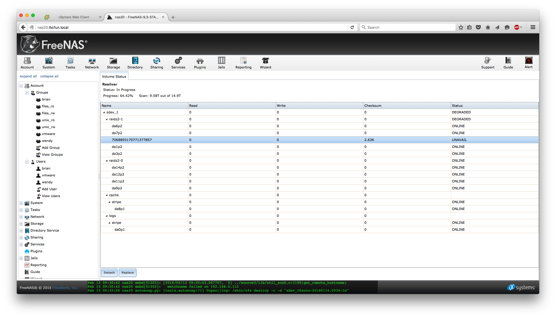The width and height of the screenshot is (556, 318).
Task: Reload the page with refresh icon
Action: [x=352, y=27]
